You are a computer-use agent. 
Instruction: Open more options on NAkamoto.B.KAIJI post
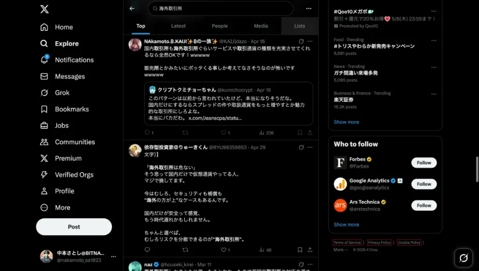(310, 41)
